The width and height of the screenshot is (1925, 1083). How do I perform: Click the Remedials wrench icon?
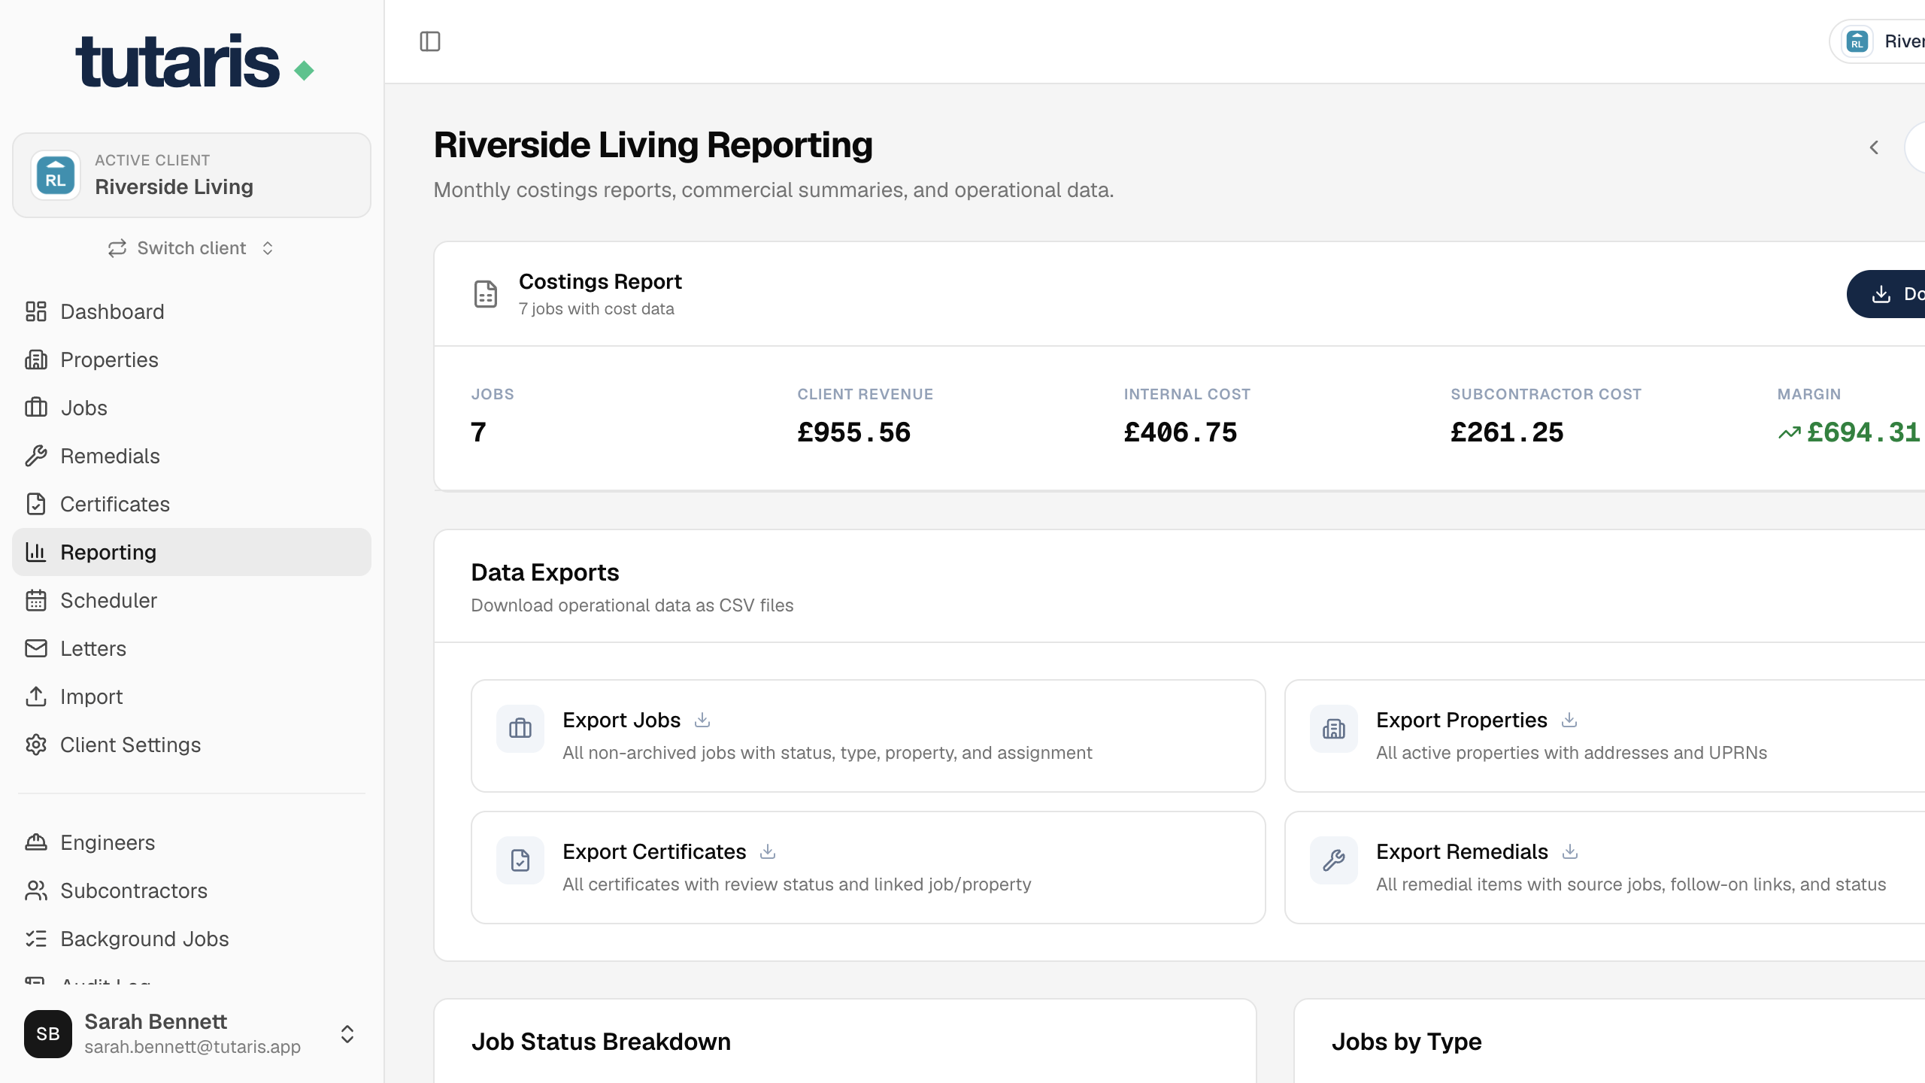36,456
